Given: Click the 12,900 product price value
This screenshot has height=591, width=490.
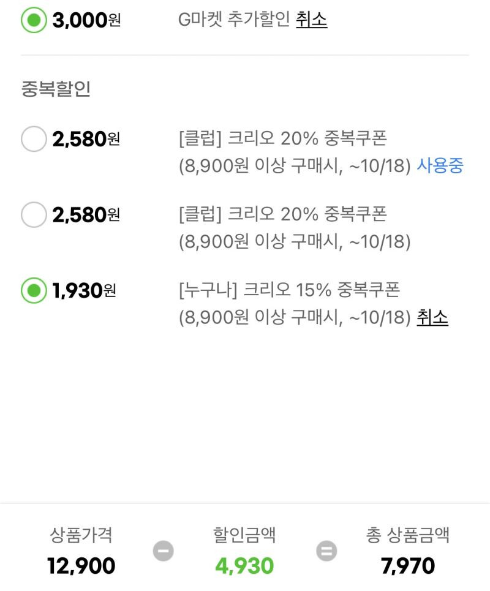Looking at the screenshot, I should tap(81, 566).
